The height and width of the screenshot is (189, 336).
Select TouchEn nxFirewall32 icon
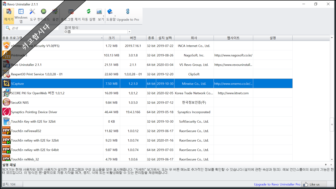coord(6,131)
